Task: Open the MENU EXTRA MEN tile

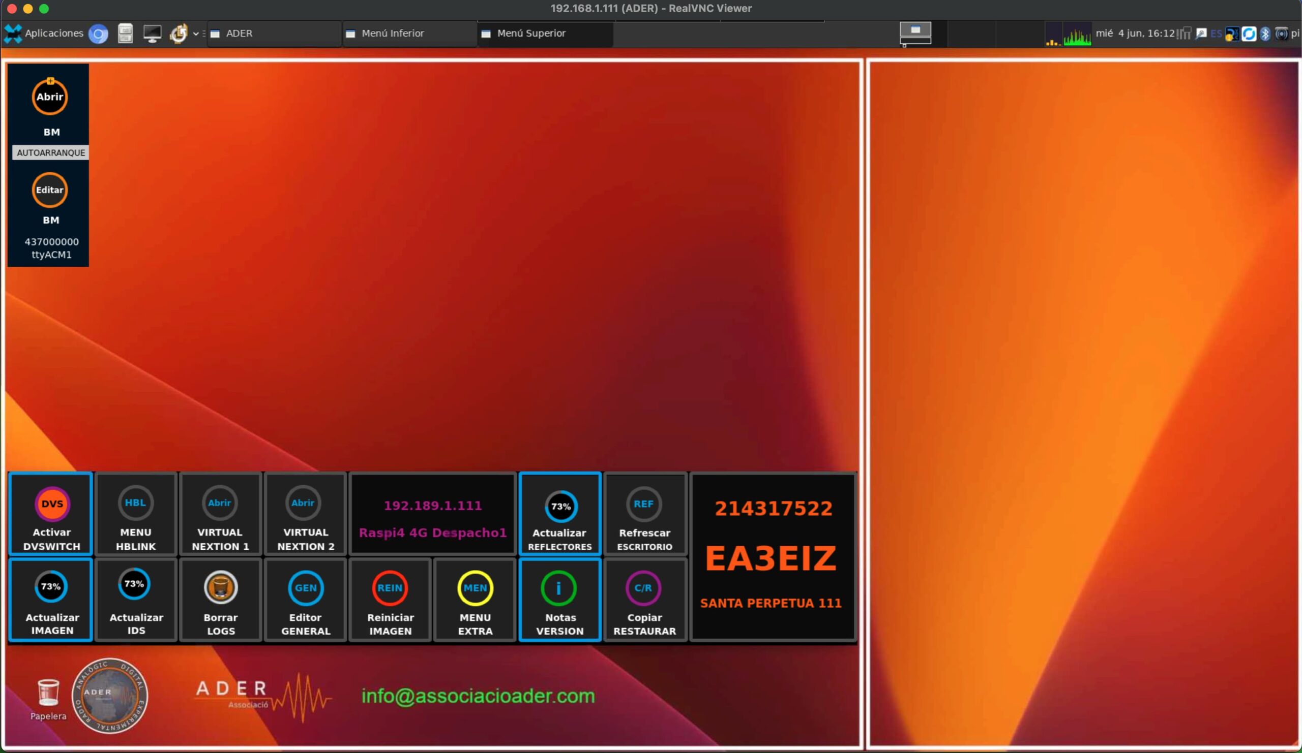Action: (475, 599)
